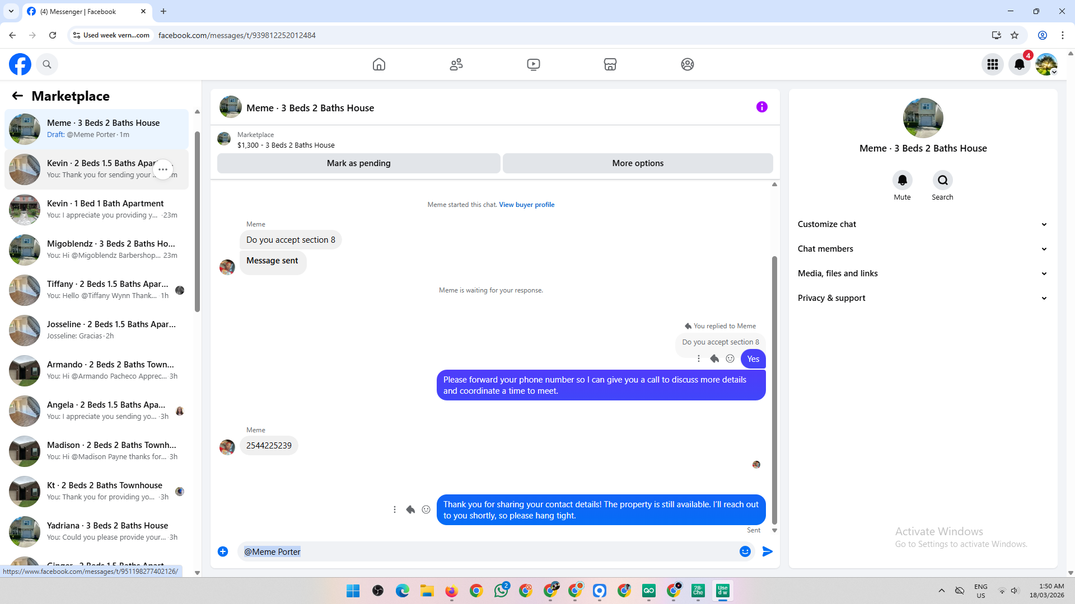Open Angela 2 Beds 1.5 Baths chat
Image resolution: width=1075 pixels, height=604 pixels.
pos(97,411)
